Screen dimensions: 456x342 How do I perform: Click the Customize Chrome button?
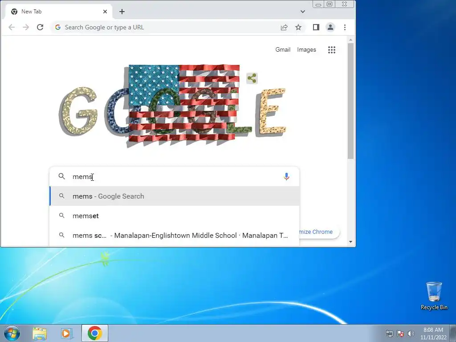click(x=319, y=232)
